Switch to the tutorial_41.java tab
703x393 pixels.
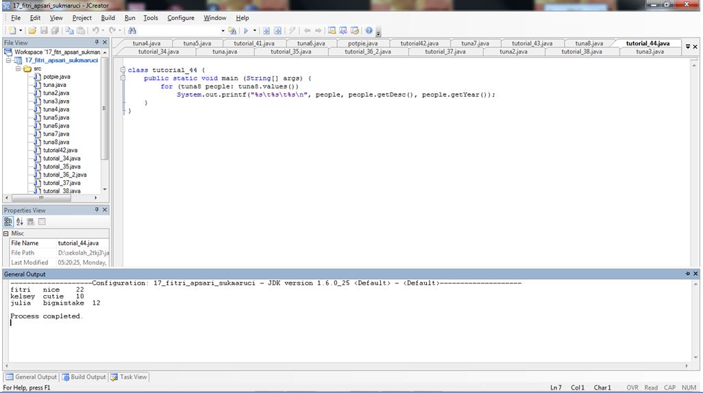tap(254, 43)
